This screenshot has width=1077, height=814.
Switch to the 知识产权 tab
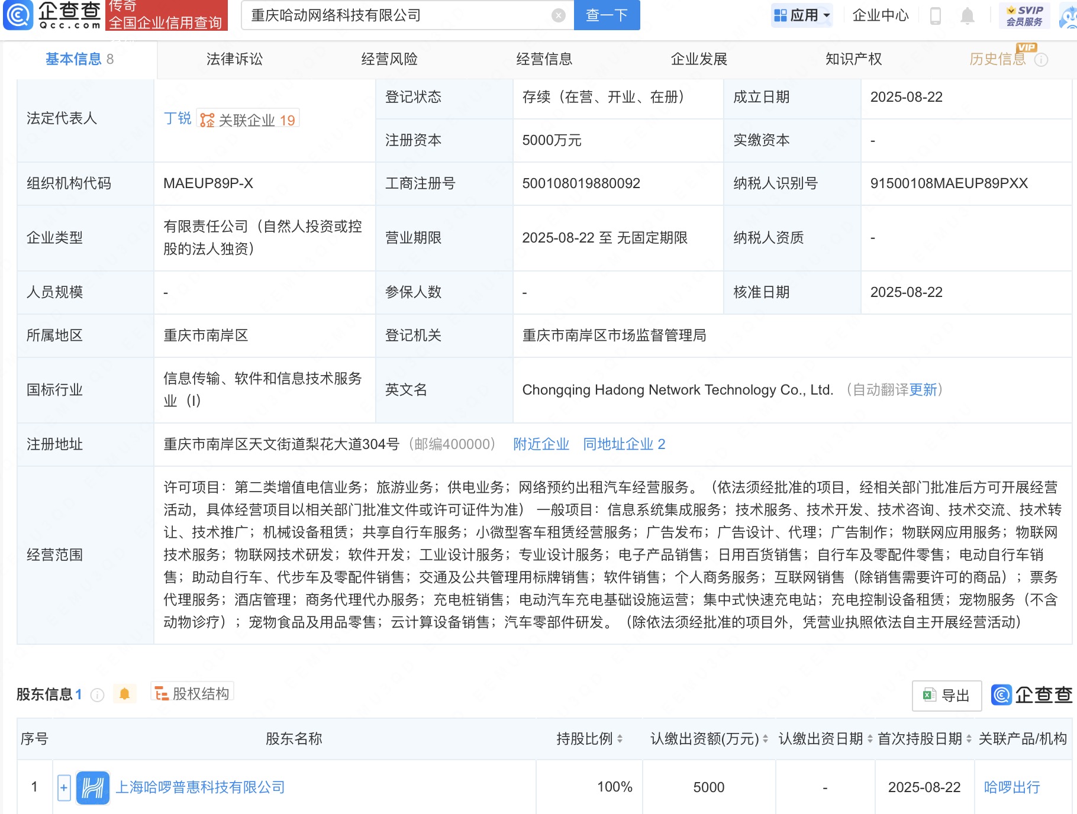pos(853,59)
